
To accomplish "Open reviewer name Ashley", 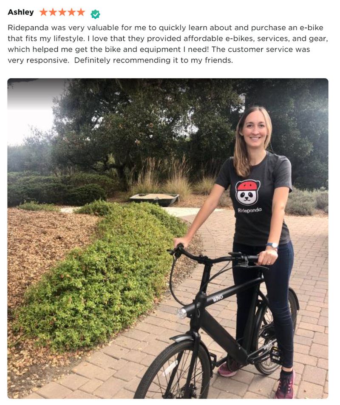I will (x=21, y=12).
